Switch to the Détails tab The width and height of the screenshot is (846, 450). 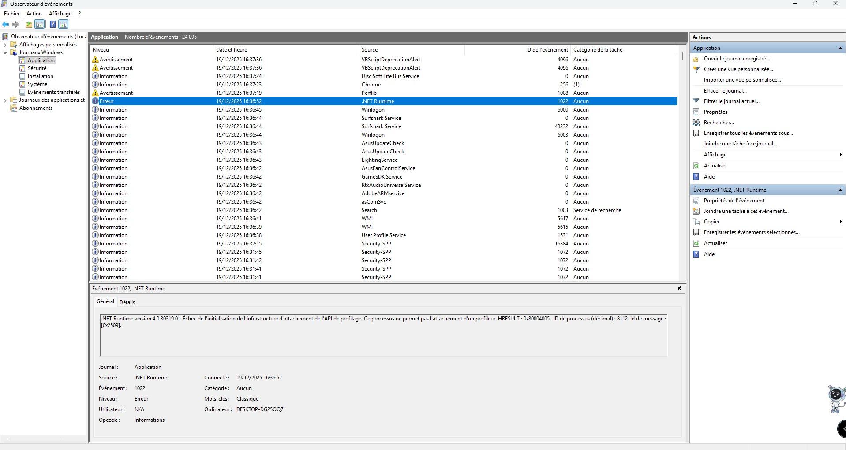127,302
